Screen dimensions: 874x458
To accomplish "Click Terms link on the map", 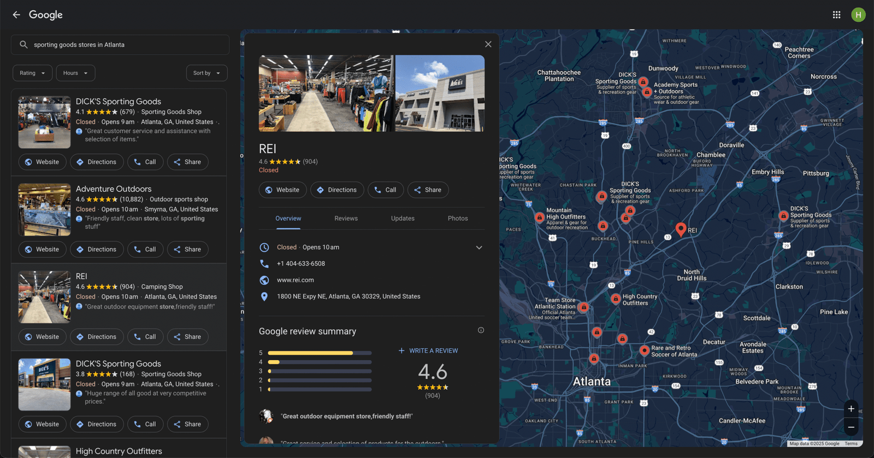I will [851, 444].
